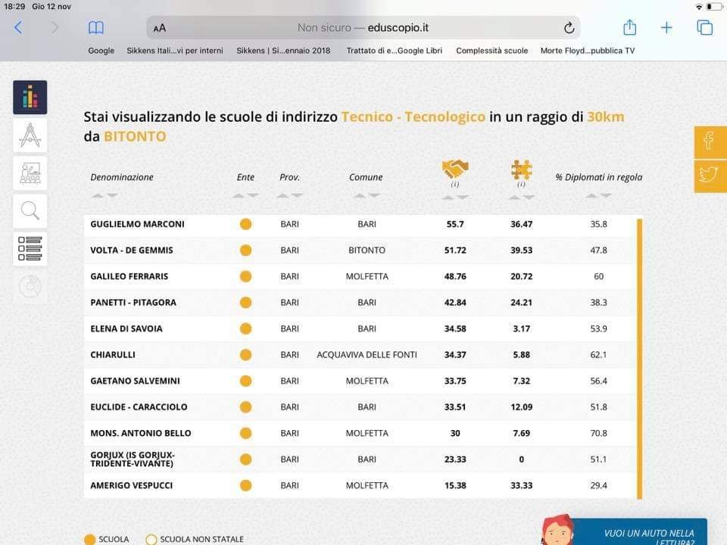Click GAETANO SALVEMINI row name
This screenshot has height=545, width=727.
[135, 381]
